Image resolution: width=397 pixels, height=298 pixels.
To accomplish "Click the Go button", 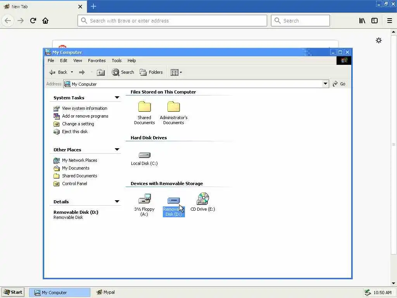I will click(339, 84).
